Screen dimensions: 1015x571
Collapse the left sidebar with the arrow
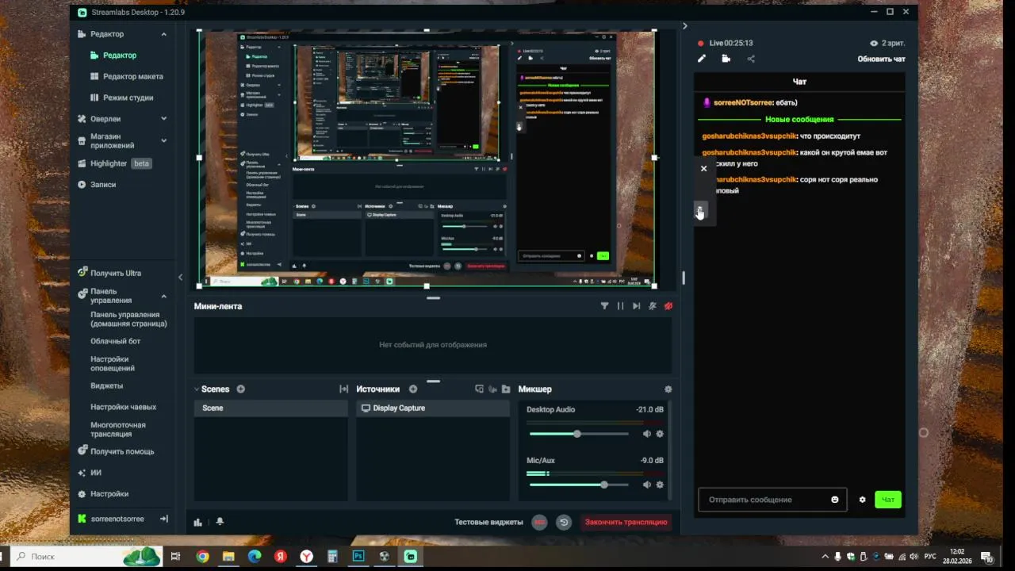tap(180, 277)
